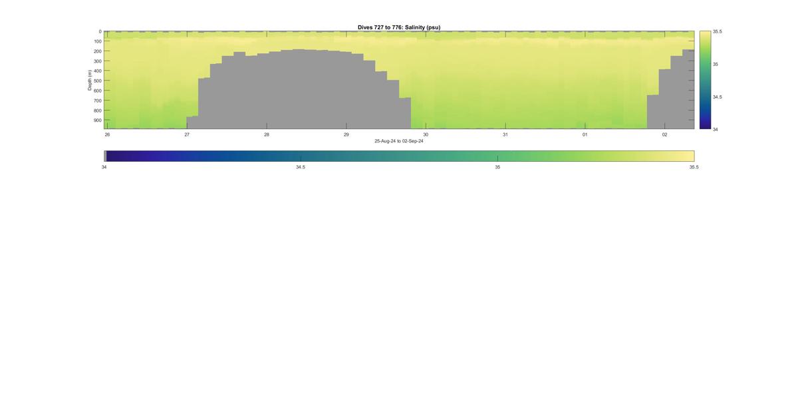798x414 pixels.
Task: Click the depth tick label '500'
Action: coord(97,81)
